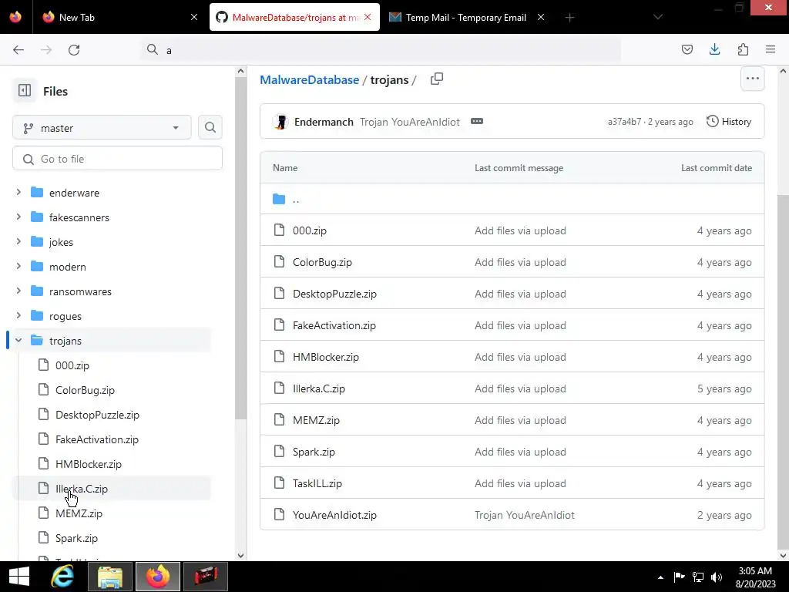Expand the ransomwares folder chevron

pyautogui.click(x=18, y=291)
